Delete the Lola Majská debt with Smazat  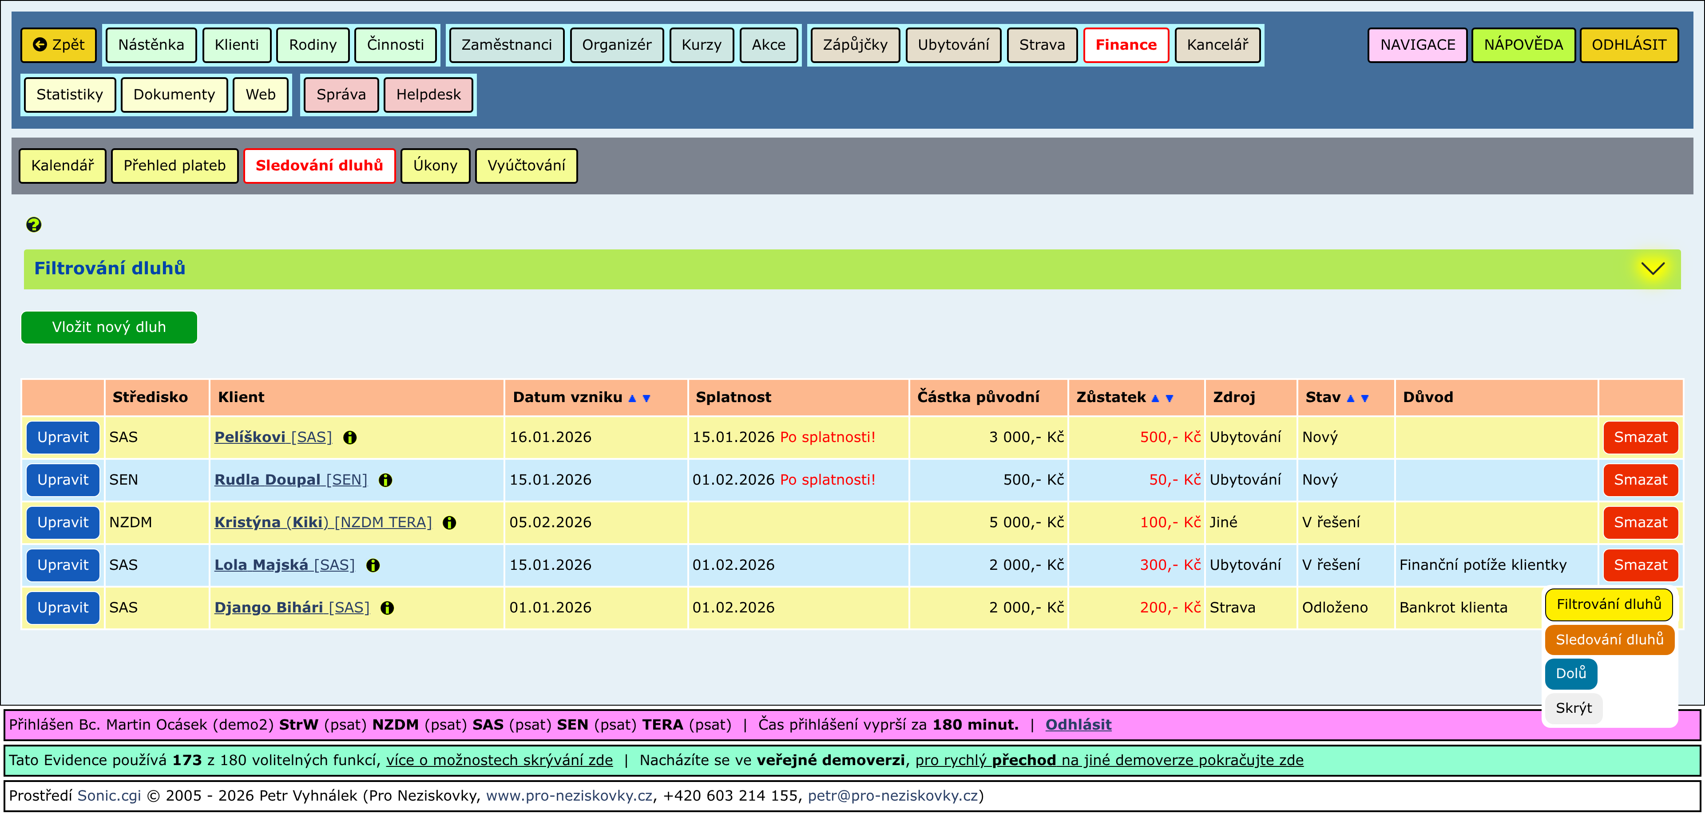1639,565
